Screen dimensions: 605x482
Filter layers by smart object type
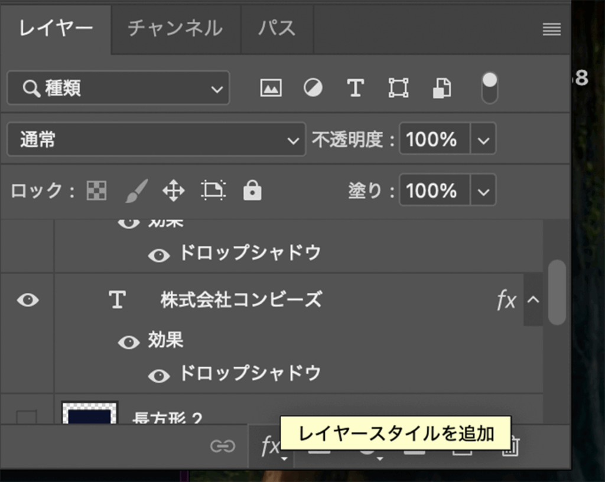tap(442, 89)
